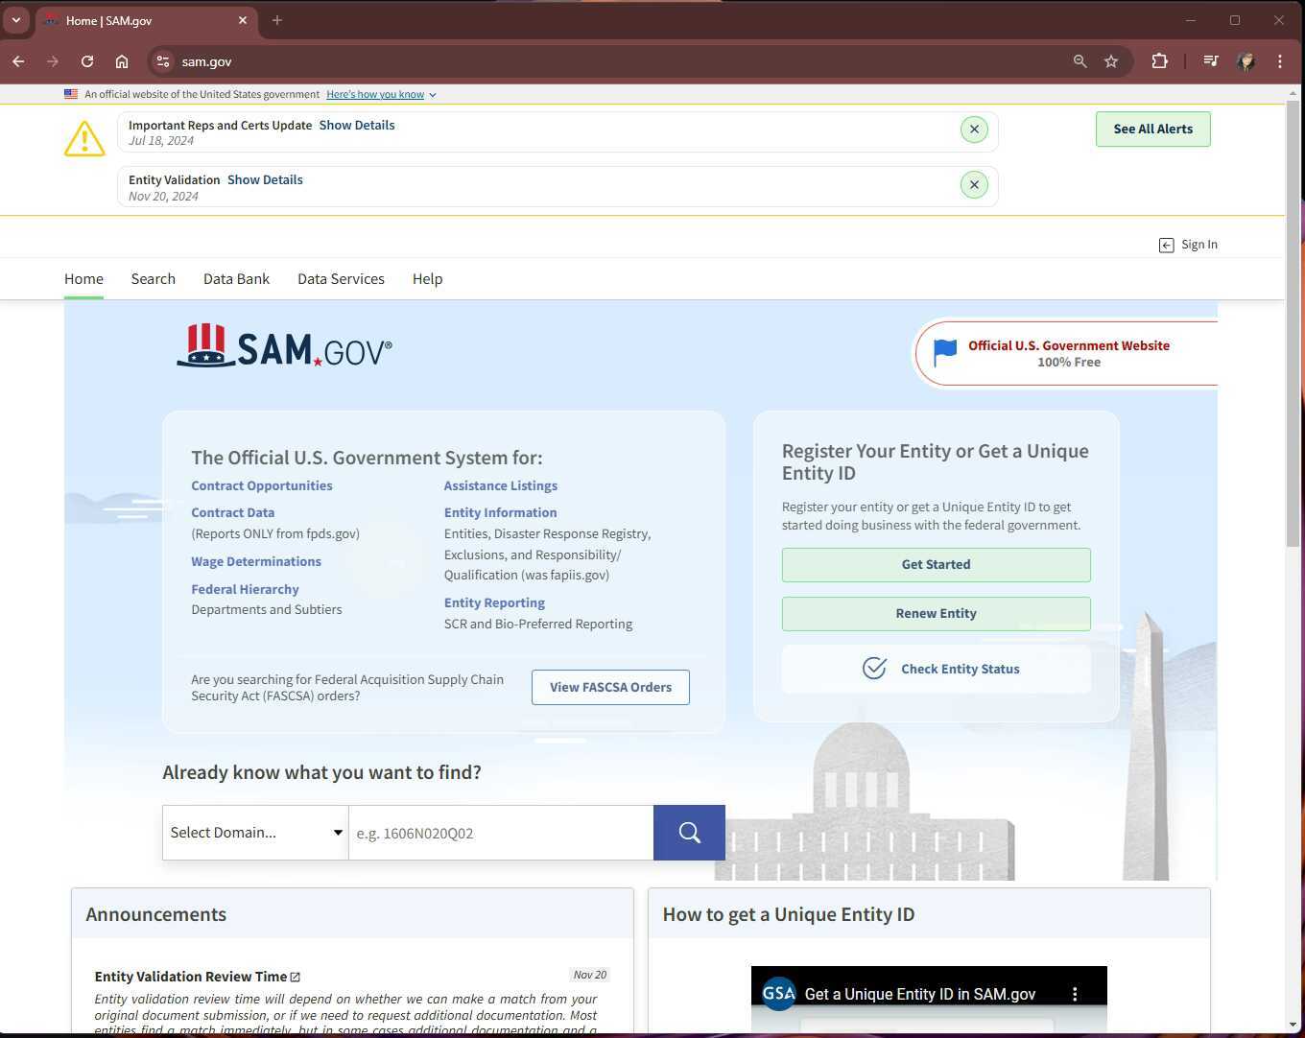The width and height of the screenshot is (1305, 1038).
Task: Dismiss the Entity Validation alert
Action: click(x=974, y=184)
